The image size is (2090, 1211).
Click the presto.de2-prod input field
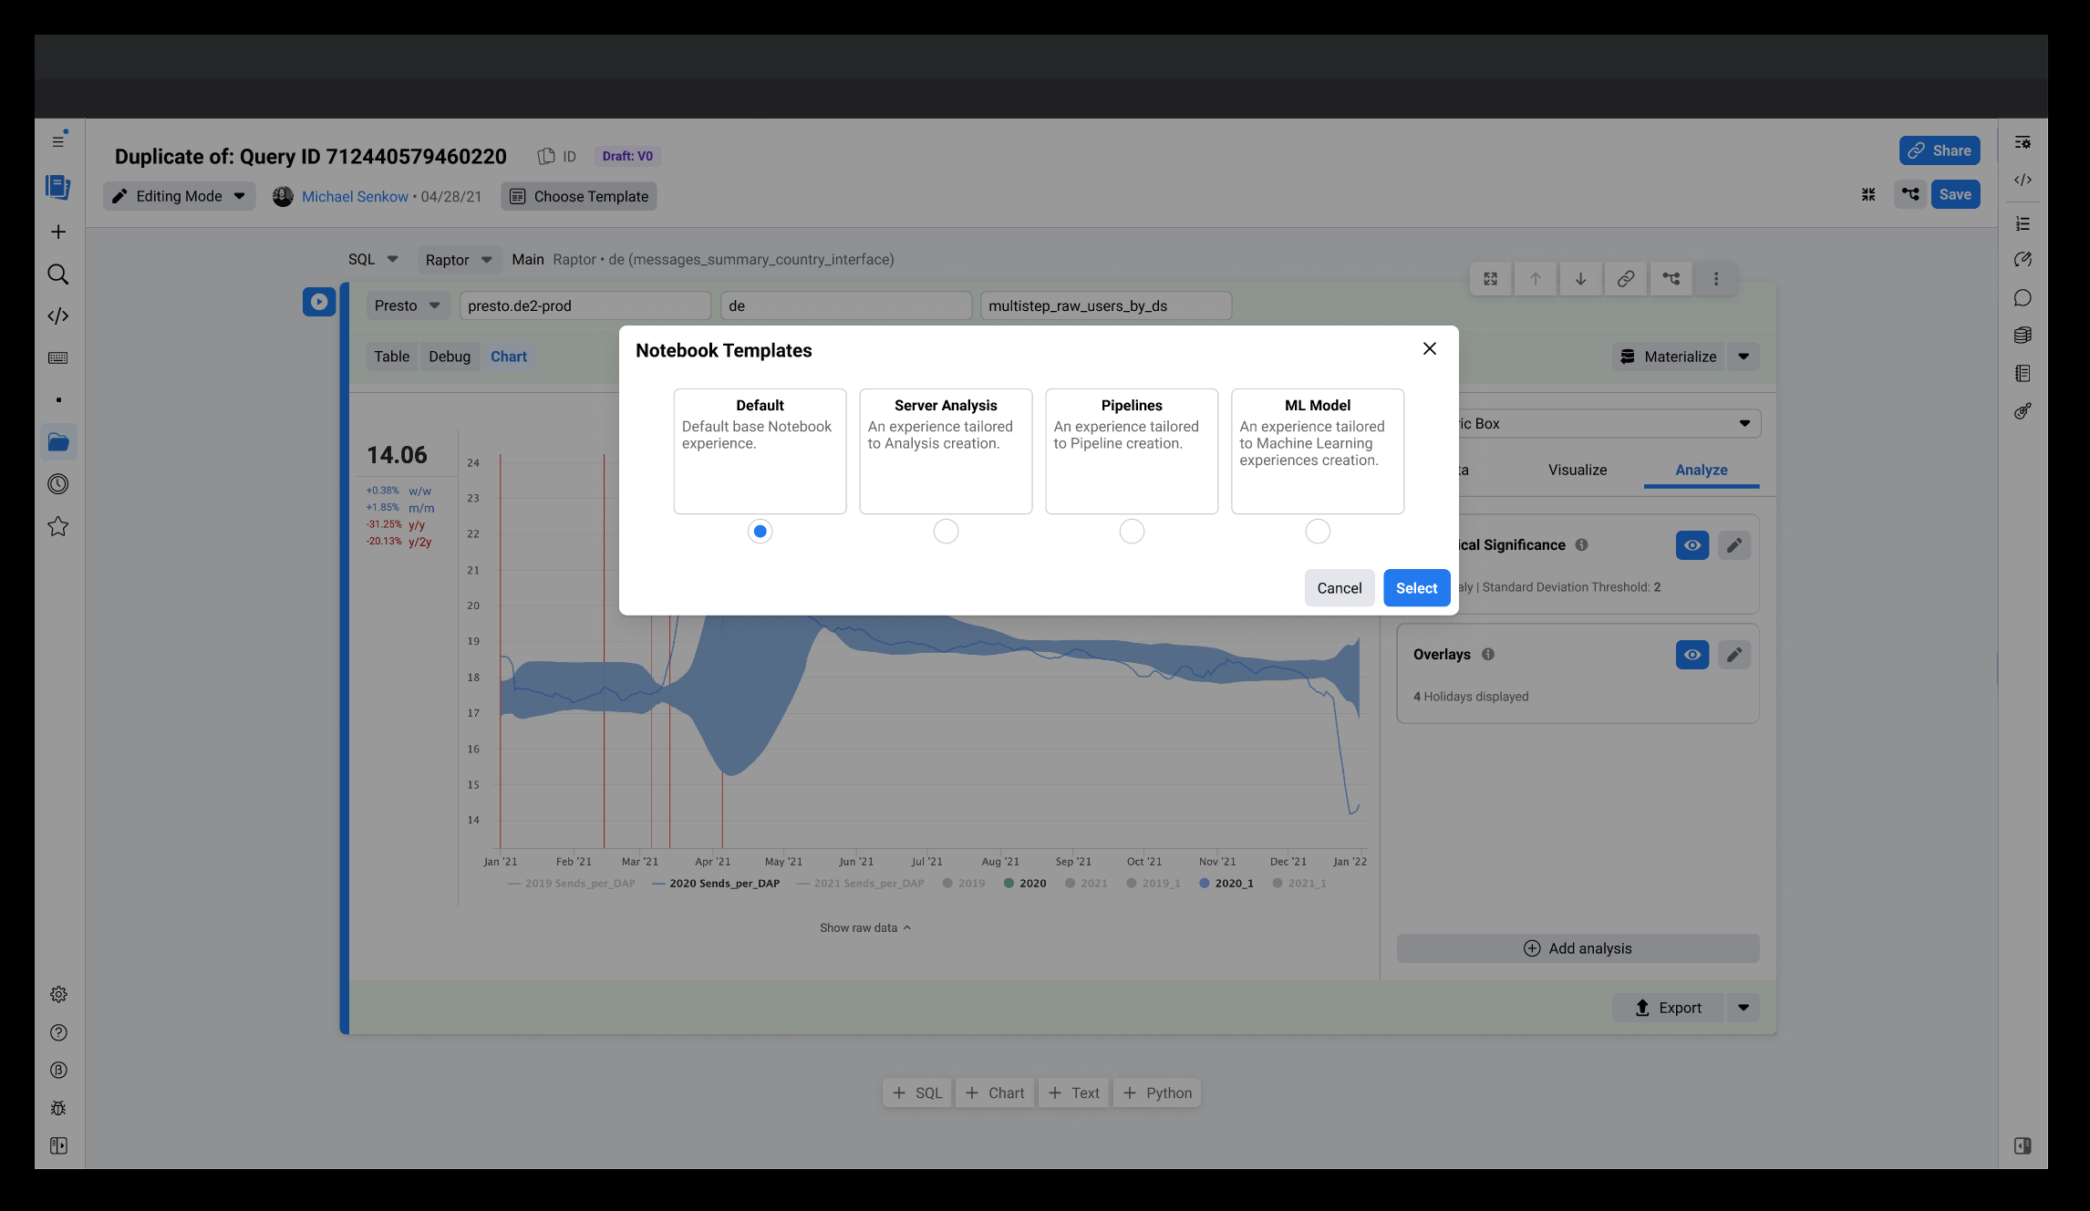585,305
